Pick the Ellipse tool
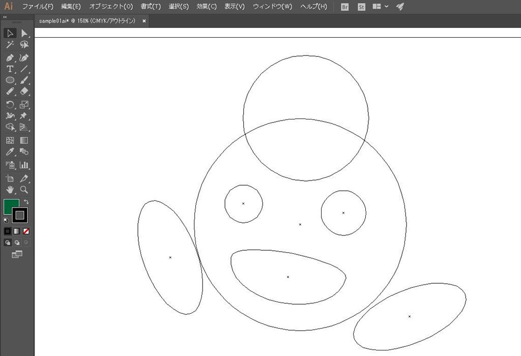Image resolution: width=521 pixels, height=356 pixels. point(10,80)
